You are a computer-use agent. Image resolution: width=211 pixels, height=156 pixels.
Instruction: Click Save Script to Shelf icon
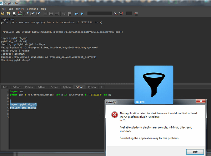click(x=20, y=13)
